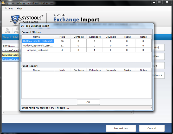Click Calendars count 1 for grogers_testuser4
Viewport: 173px width, 134px height.
[94, 50]
